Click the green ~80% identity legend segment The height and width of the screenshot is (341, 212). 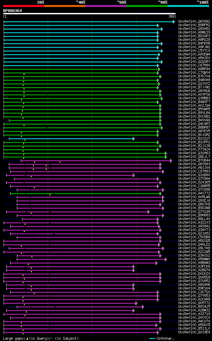[x=147, y=6]
